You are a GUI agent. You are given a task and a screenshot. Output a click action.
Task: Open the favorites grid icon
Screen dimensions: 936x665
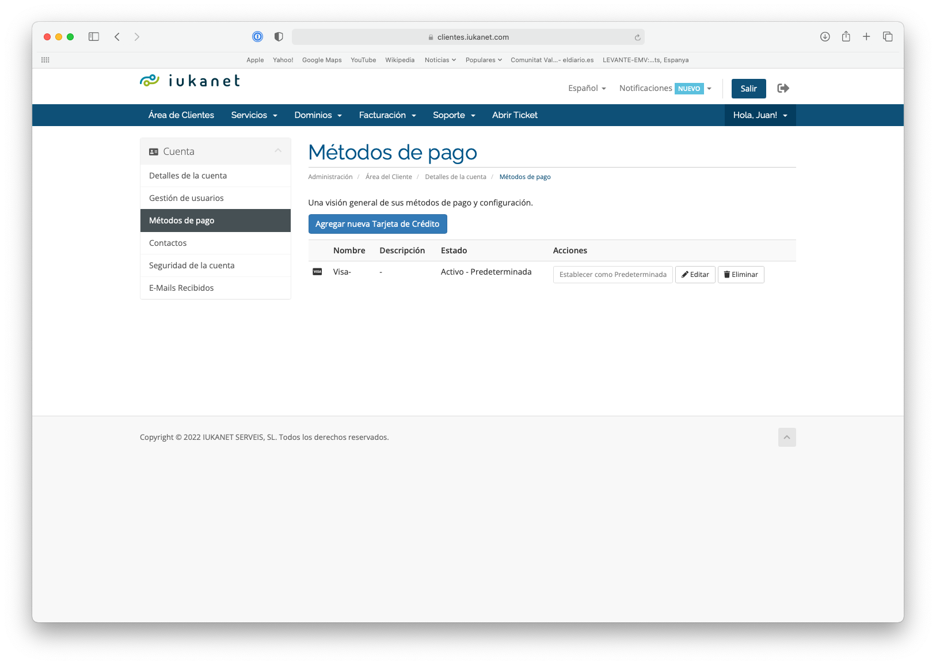click(x=45, y=60)
